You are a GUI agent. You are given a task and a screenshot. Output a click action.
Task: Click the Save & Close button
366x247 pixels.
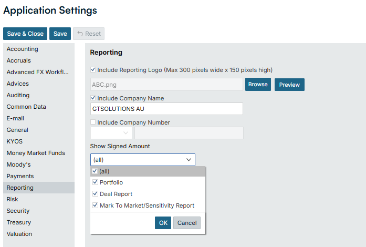coord(25,34)
